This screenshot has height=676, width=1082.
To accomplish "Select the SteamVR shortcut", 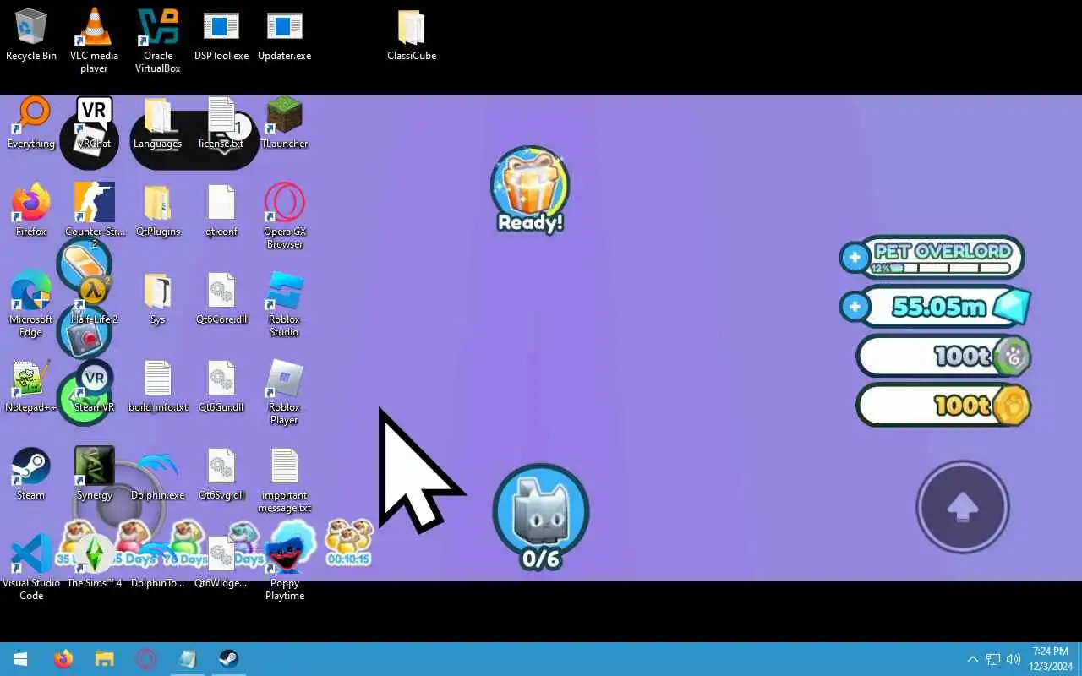I will click(94, 387).
